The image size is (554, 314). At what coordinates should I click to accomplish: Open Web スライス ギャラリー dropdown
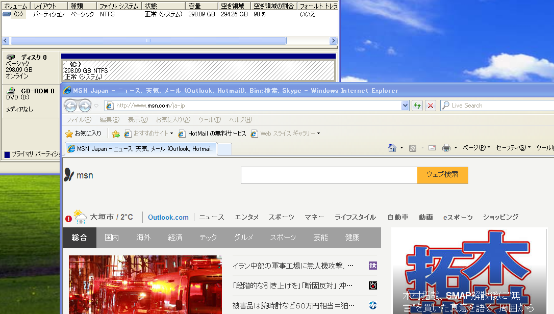(285, 134)
